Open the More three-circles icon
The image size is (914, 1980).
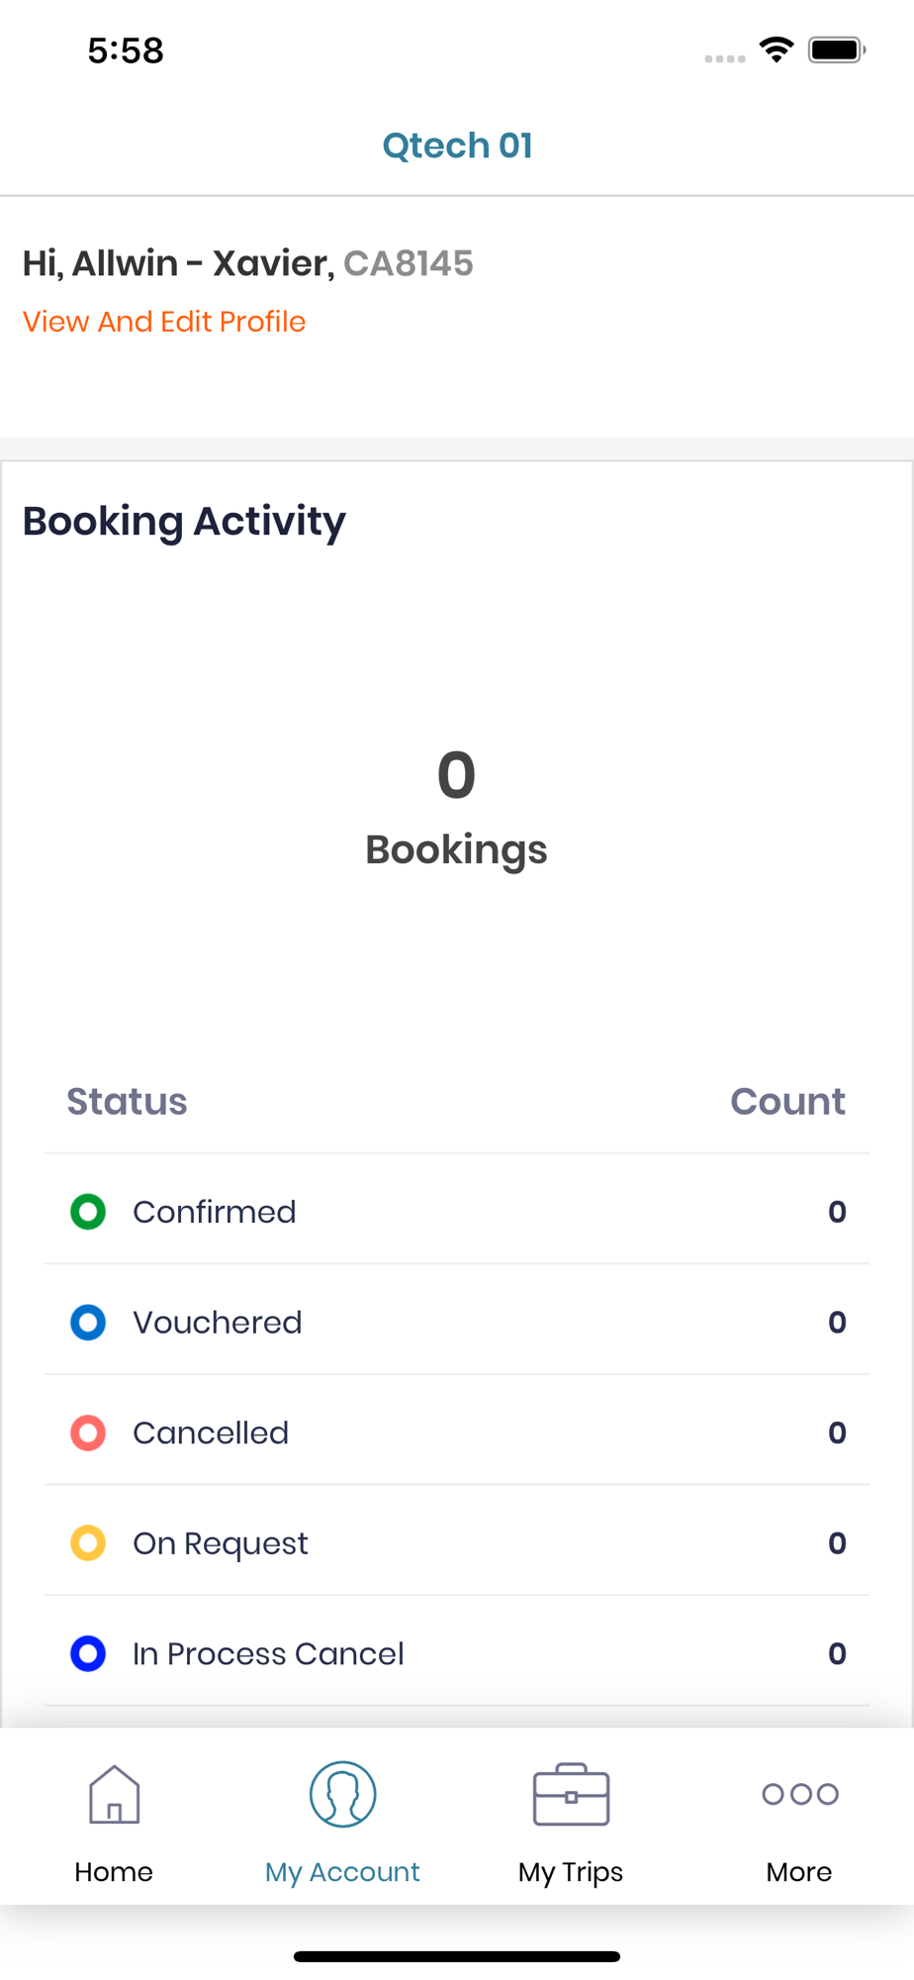[799, 1794]
